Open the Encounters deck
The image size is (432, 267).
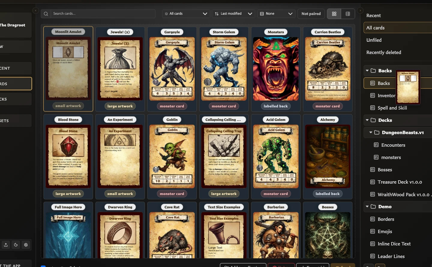(393, 145)
